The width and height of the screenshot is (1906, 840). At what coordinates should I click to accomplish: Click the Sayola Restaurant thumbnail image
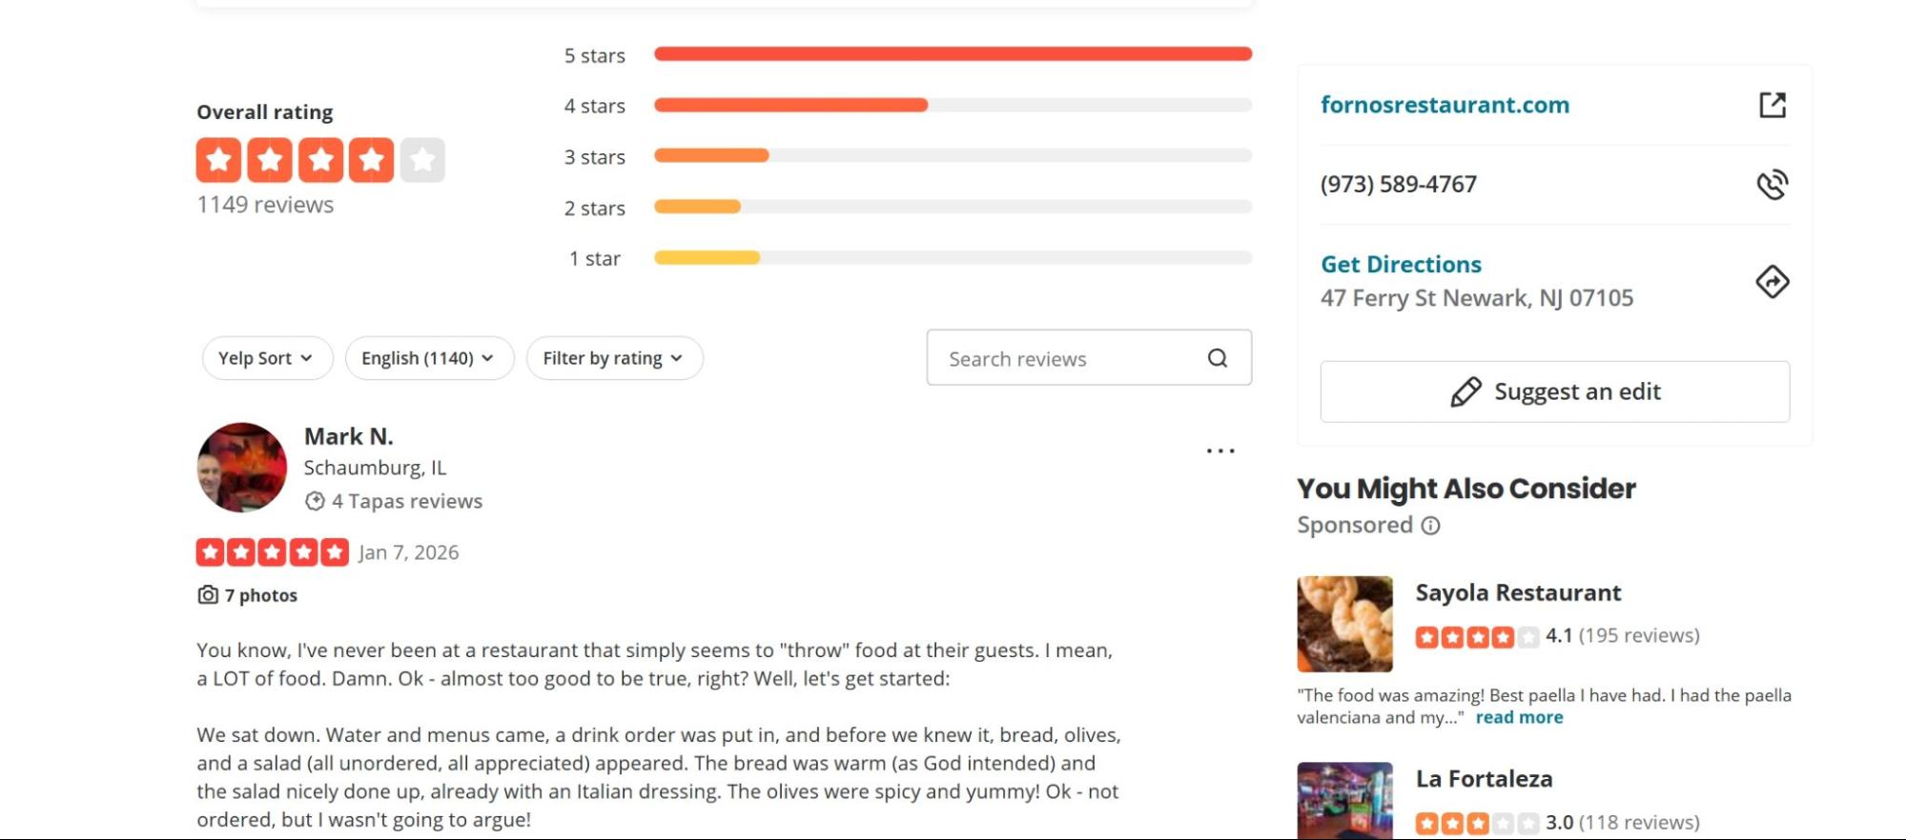tap(1344, 624)
